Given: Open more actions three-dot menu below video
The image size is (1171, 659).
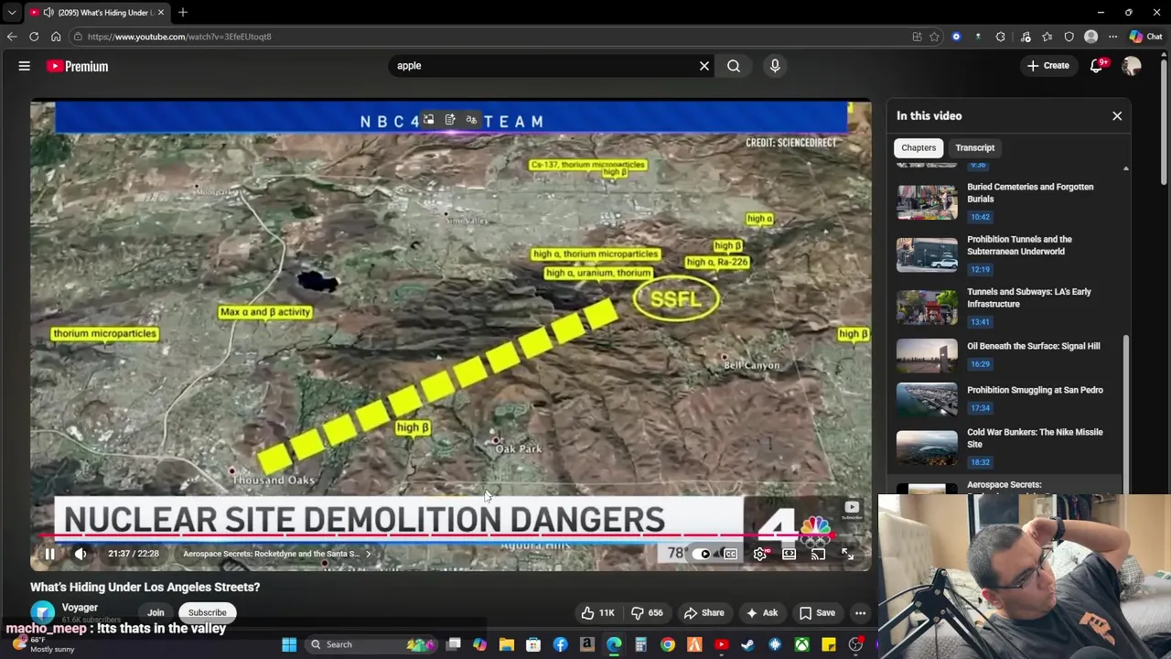Looking at the screenshot, I should (860, 613).
